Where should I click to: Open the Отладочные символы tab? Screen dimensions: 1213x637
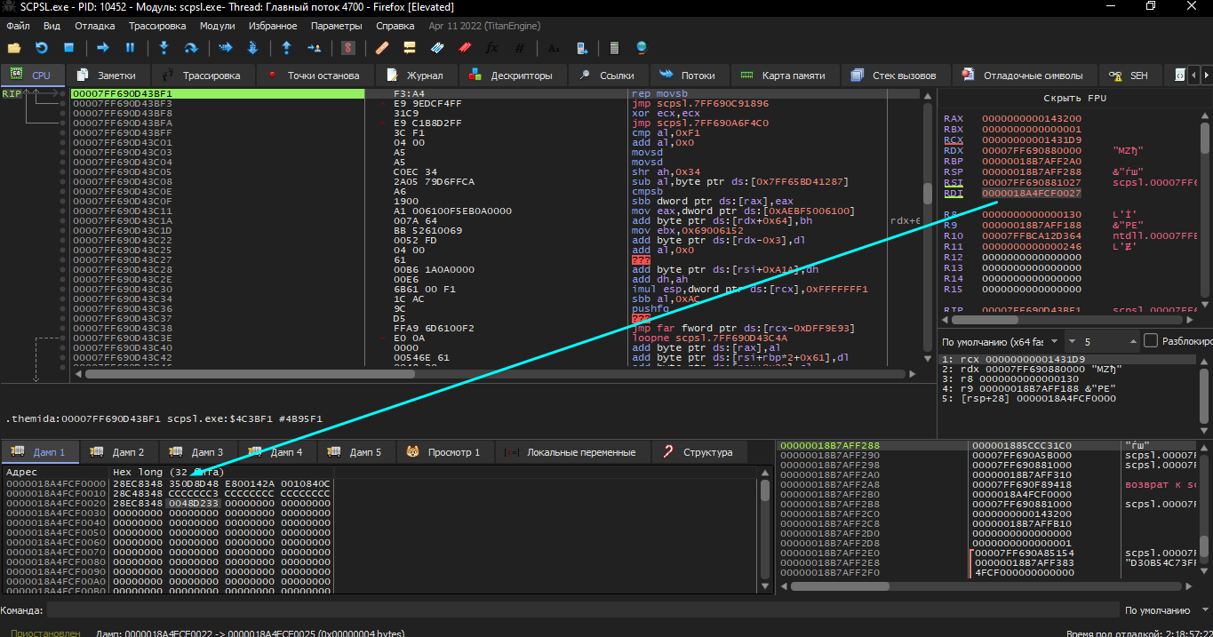pyautogui.click(x=1023, y=76)
